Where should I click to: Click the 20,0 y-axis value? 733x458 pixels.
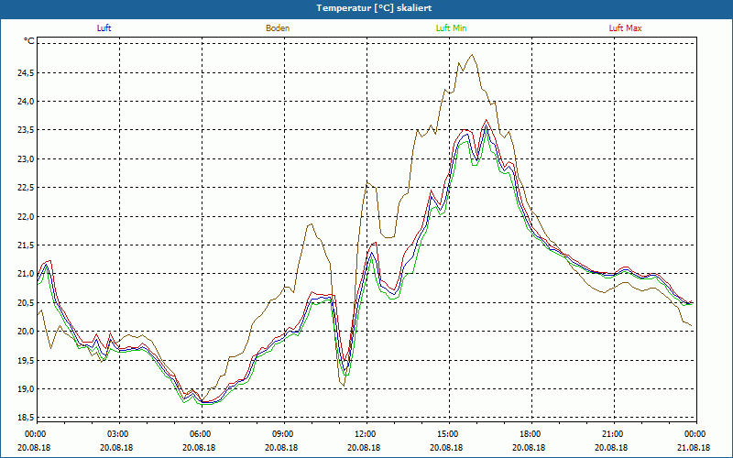(27, 332)
